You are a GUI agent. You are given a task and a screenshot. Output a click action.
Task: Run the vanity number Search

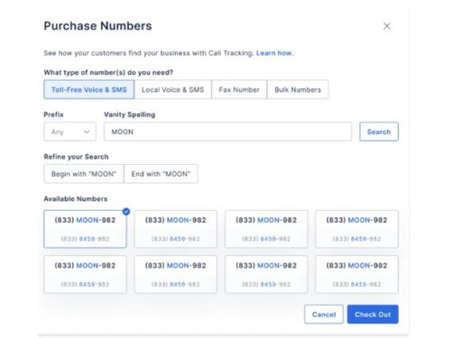tap(379, 132)
